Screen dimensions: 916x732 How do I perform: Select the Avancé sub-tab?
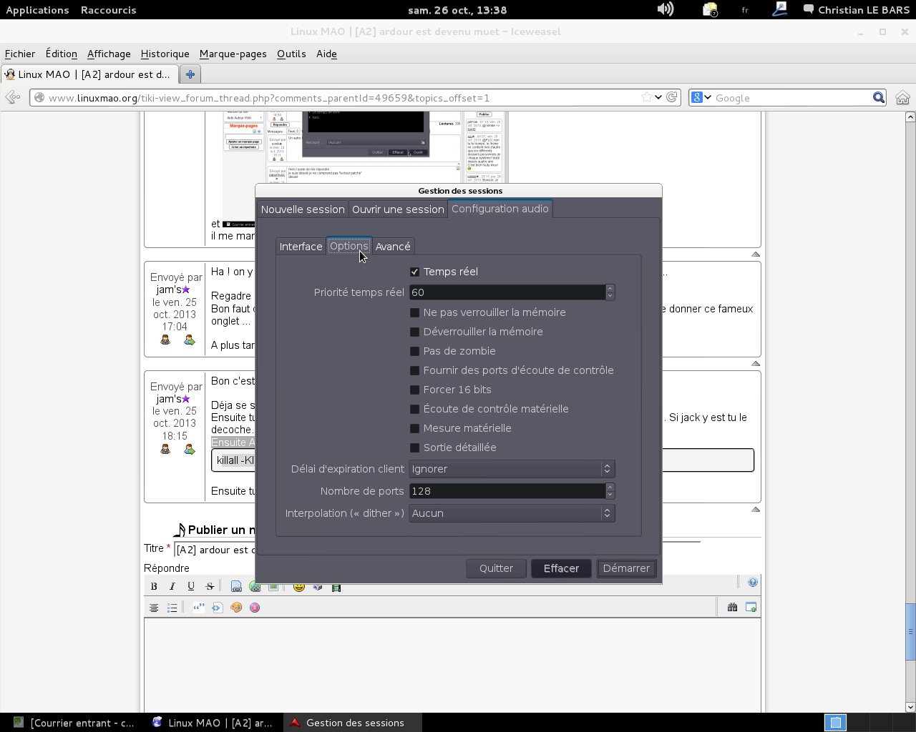393,247
